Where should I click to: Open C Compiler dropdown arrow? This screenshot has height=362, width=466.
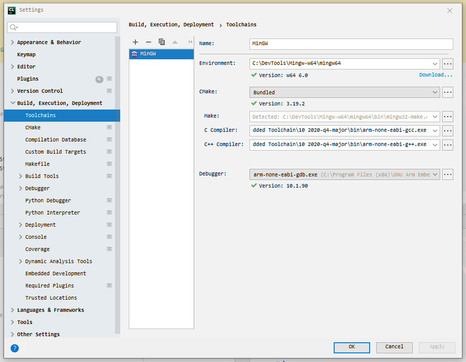click(x=435, y=131)
